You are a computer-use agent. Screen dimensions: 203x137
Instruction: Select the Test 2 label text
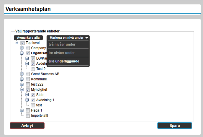(41, 69)
